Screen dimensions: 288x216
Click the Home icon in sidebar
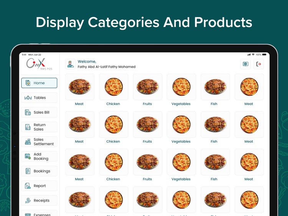point(28,83)
